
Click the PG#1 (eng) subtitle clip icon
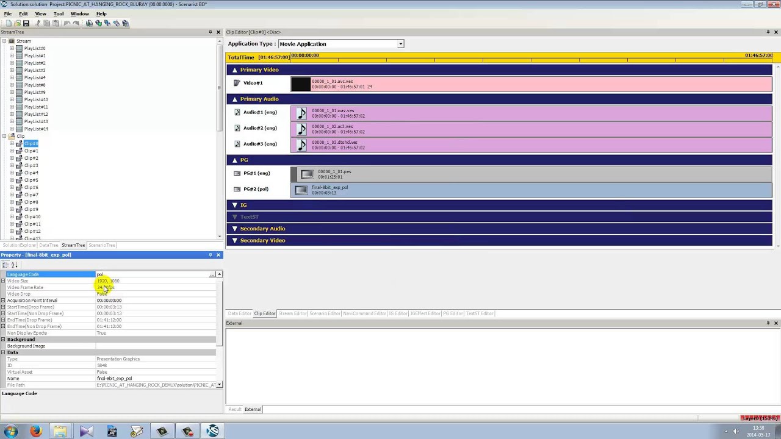[307, 174]
